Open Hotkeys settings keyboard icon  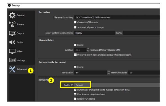(12, 60)
